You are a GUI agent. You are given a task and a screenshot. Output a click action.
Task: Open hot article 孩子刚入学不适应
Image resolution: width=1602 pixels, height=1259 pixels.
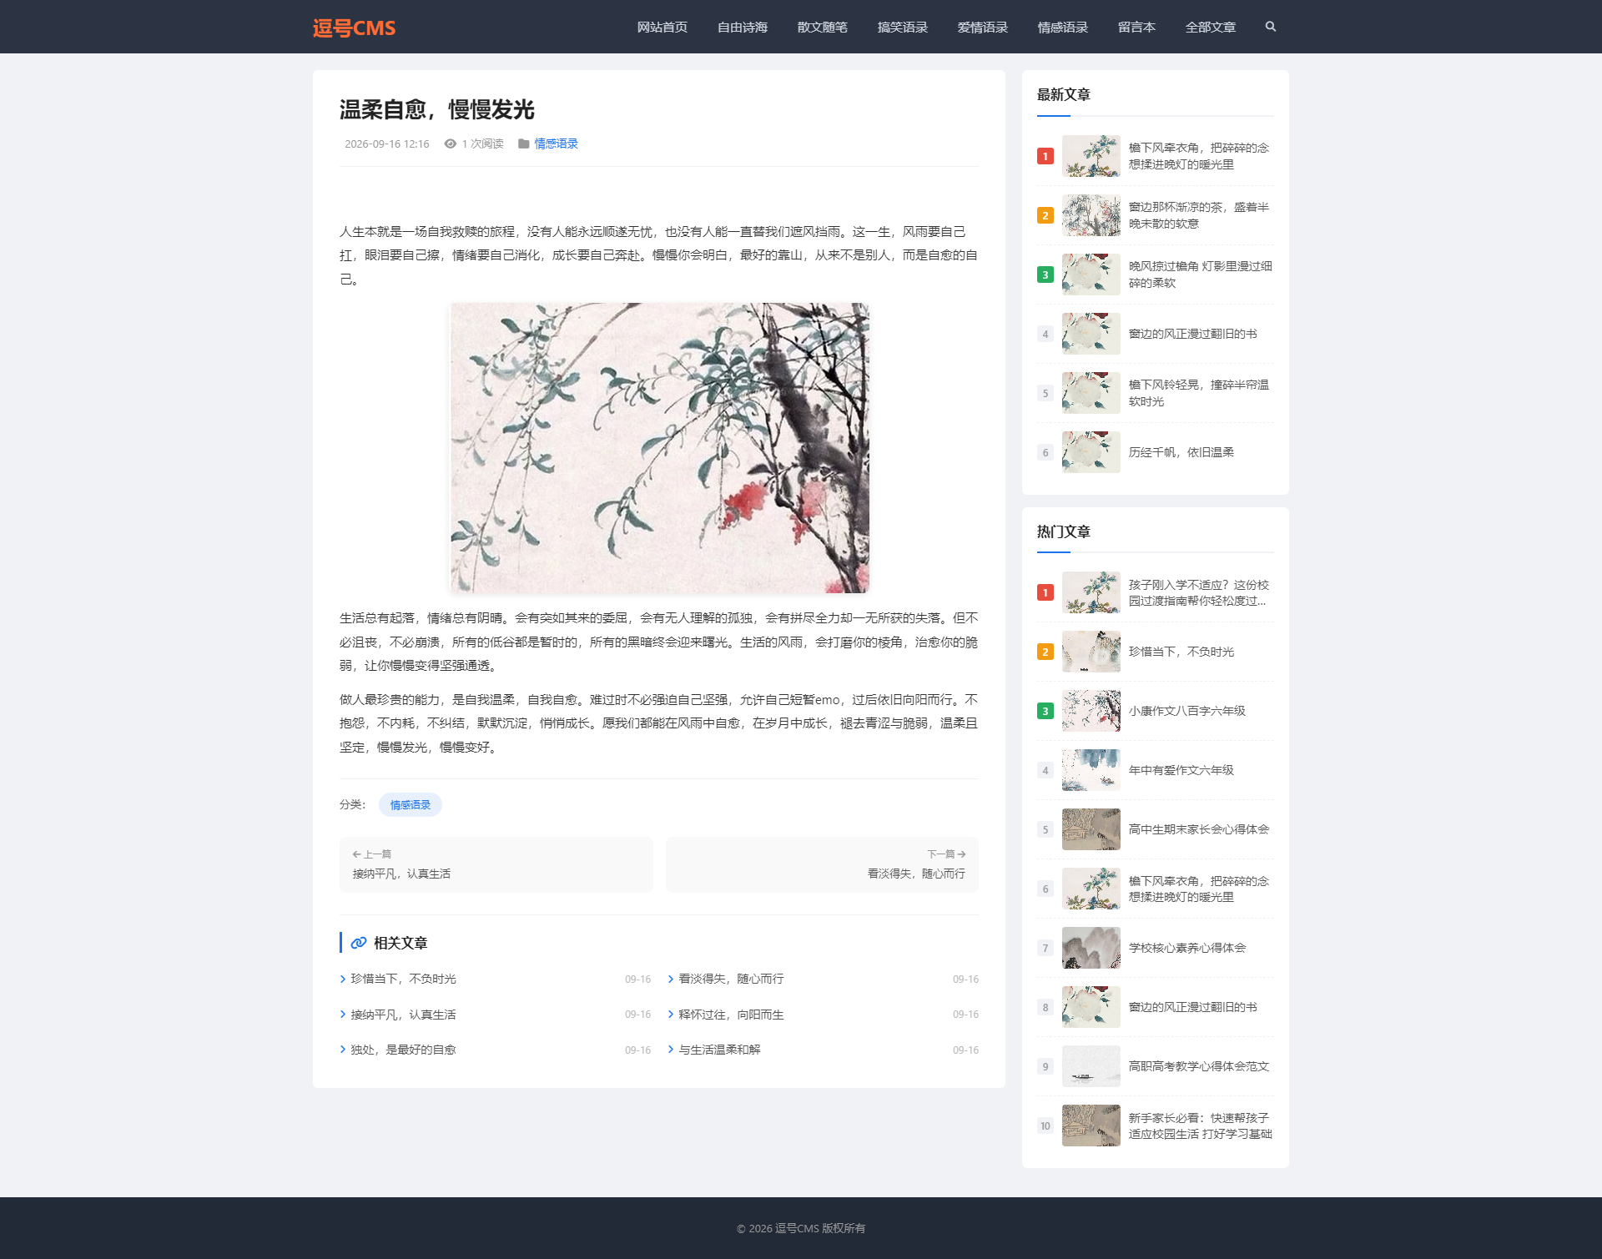(1199, 592)
